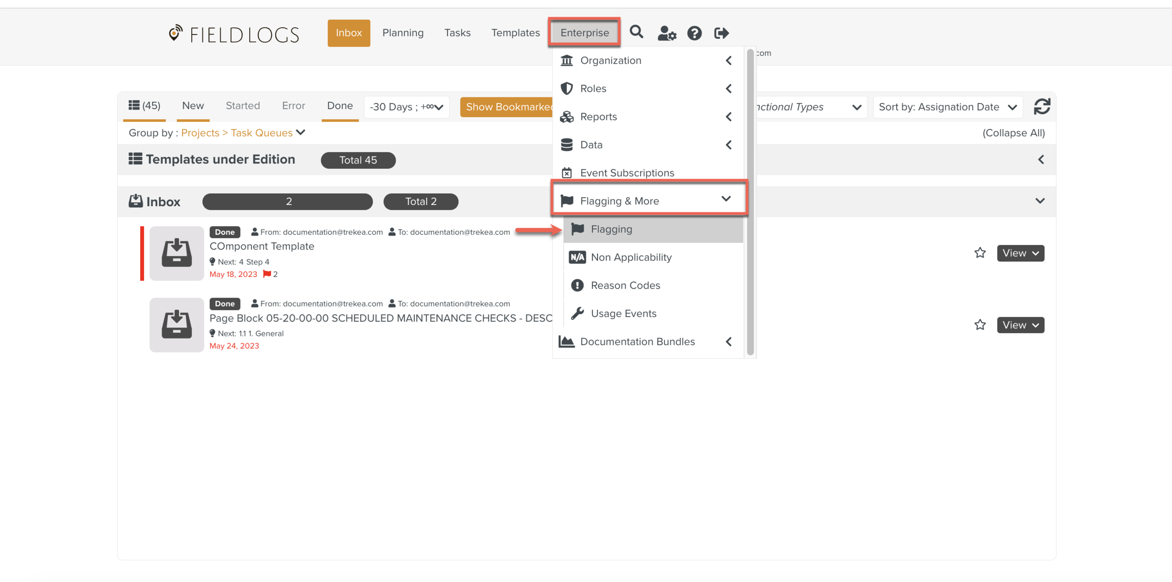Click the Inbox progress bar showing 2
The height and width of the screenshot is (582, 1172).
288,201
